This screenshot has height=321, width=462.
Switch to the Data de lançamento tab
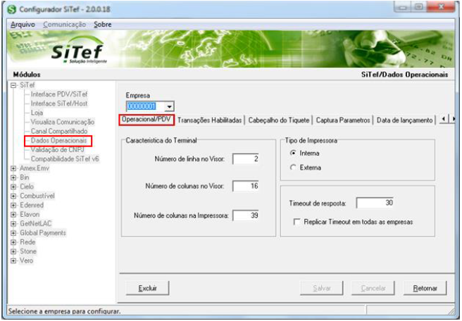[x=404, y=120]
